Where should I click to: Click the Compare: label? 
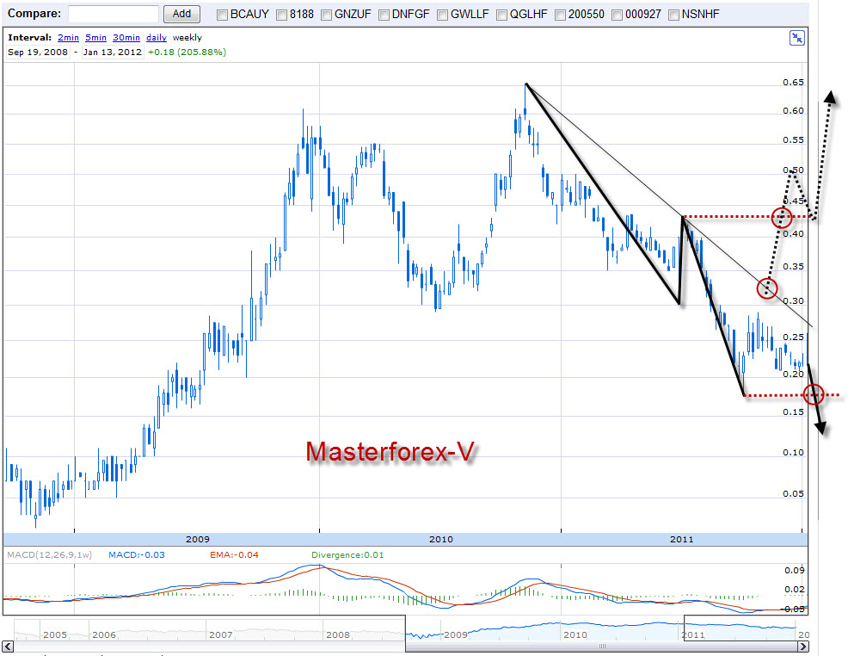34,14
